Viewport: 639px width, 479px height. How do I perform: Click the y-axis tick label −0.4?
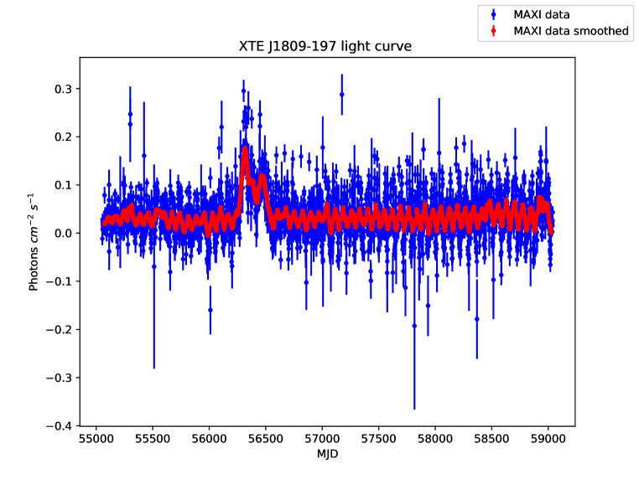coord(59,425)
